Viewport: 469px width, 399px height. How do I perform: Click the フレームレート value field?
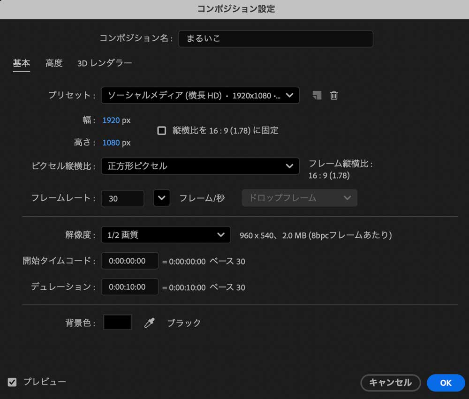[x=122, y=198]
